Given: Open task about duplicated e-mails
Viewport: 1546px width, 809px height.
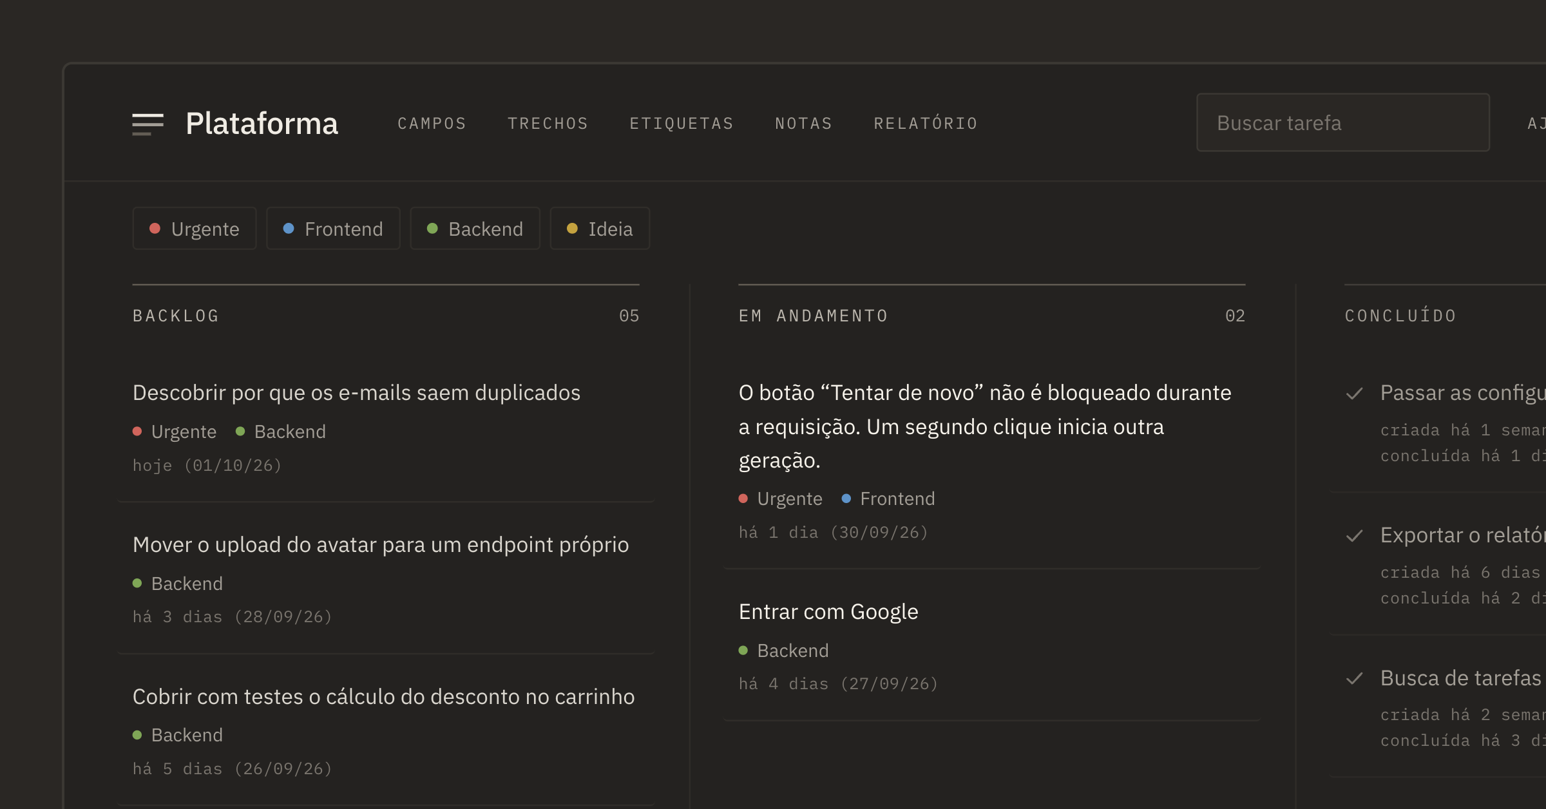Looking at the screenshot, I should 356,392.
